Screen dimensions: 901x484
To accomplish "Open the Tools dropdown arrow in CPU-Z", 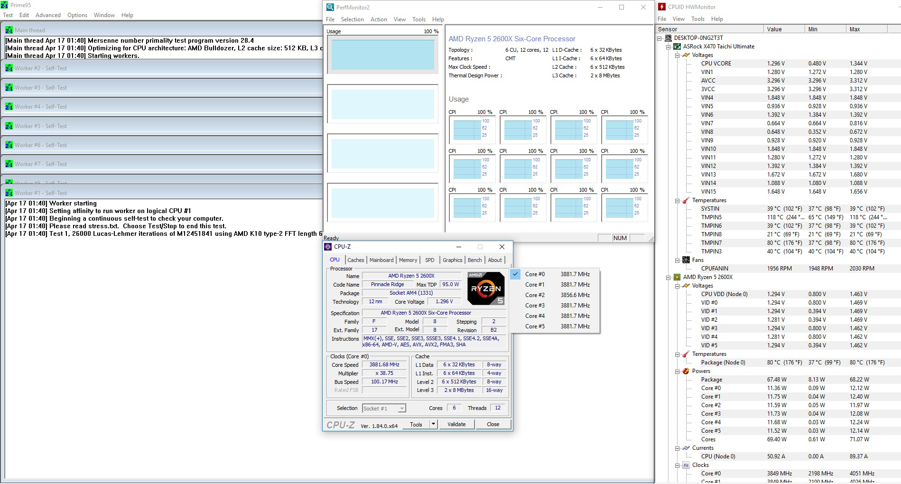I will [x=433, y=424].
